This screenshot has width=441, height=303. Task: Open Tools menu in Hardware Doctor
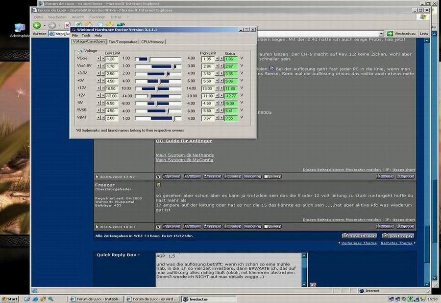pos(86,36)
